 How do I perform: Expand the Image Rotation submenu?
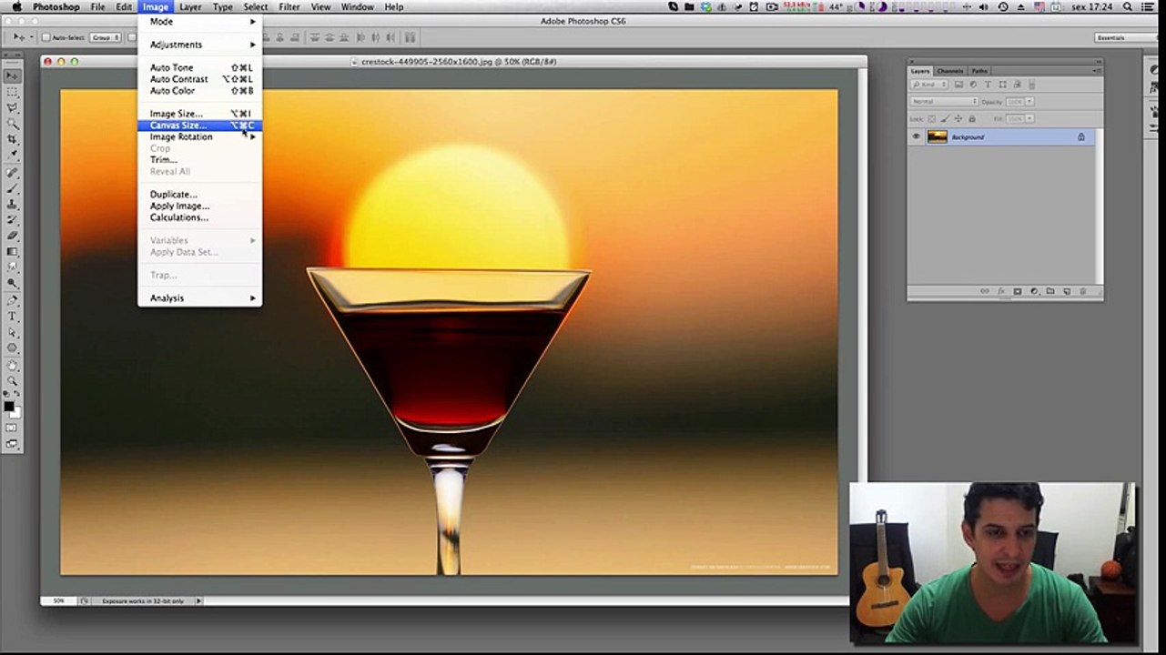click(199, 136)
